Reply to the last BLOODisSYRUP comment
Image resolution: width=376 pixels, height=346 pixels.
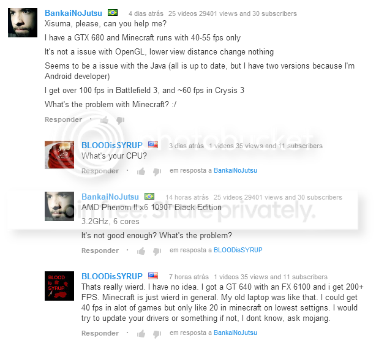100,333
